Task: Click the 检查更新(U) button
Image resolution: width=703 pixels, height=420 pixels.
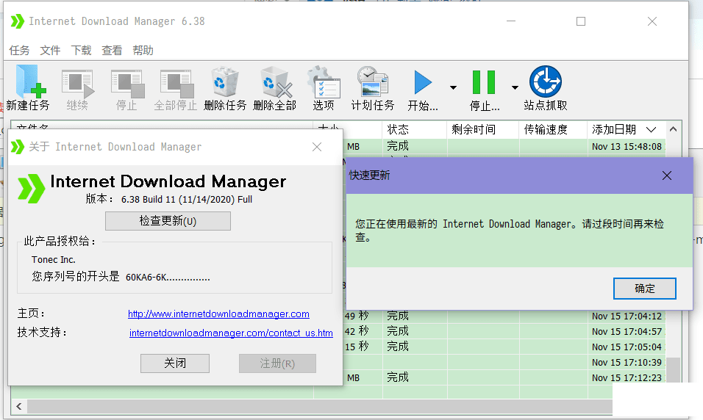Action: (x=168, y=221)
